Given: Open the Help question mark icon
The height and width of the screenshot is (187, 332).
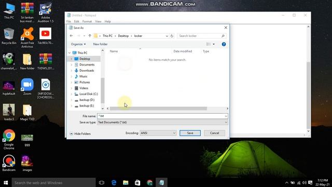Looking at the screenshot, I should [x=224, y=44].
